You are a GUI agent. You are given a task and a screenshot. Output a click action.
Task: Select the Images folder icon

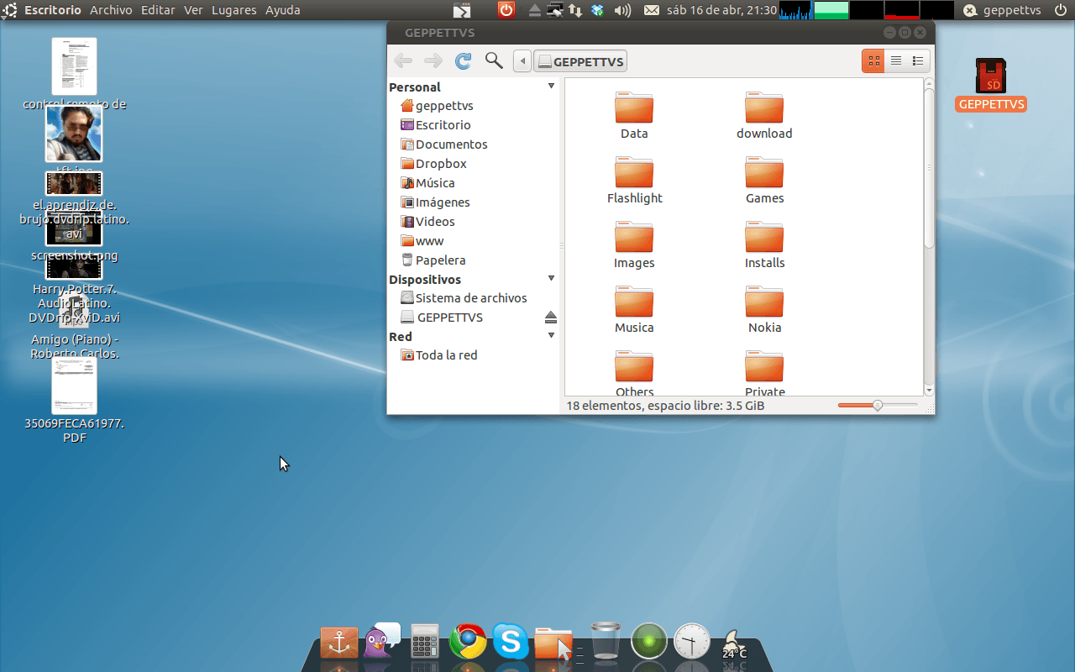coord(634,237)
